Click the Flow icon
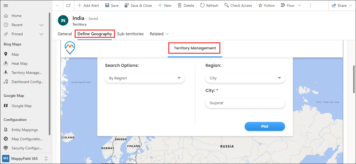356x164 pixels. (283, 5)
